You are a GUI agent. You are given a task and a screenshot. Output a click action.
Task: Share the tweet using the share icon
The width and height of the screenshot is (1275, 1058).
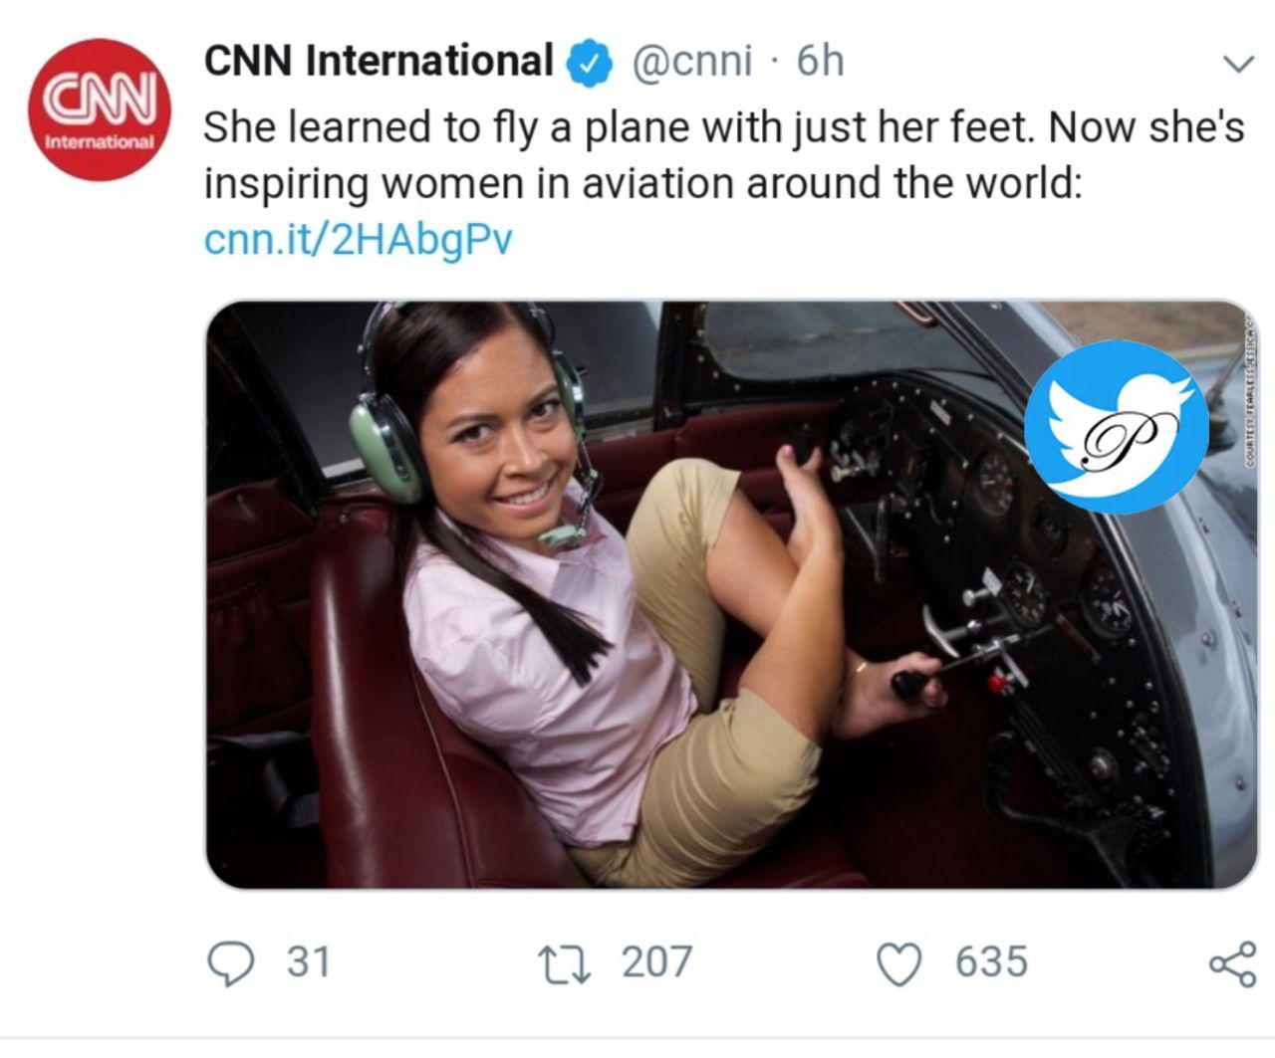click(x=1232, y=963)
